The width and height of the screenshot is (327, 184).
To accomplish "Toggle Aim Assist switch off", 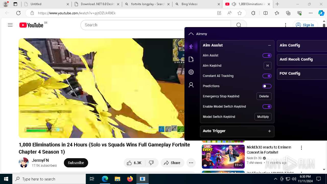I will [267, 55].
